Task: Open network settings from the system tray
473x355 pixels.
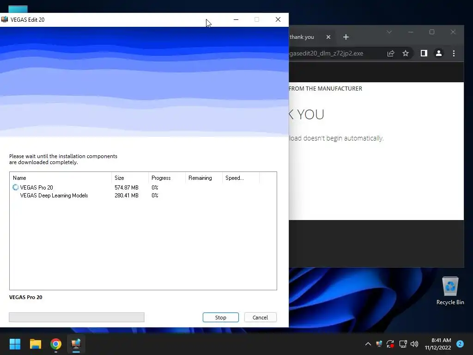Action: pos(403,344)
